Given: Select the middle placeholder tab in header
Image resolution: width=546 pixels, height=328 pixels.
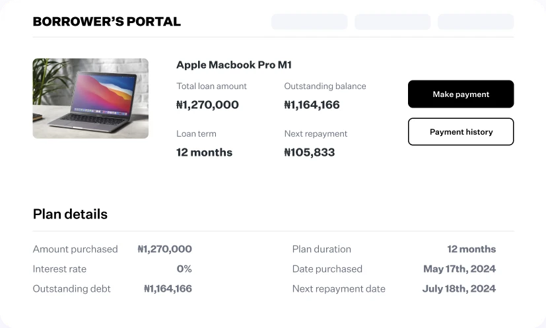Looking at the screenshot, I should tap(392, 22).
